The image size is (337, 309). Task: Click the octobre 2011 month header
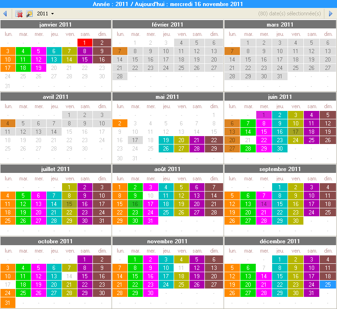point(56,241)
